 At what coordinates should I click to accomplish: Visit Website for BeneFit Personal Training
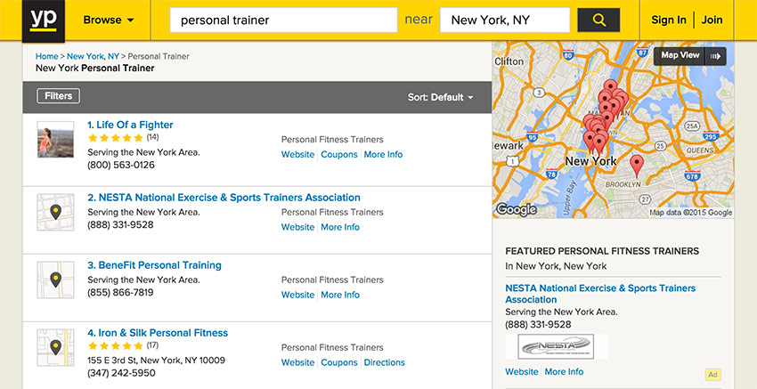(297, 295)
